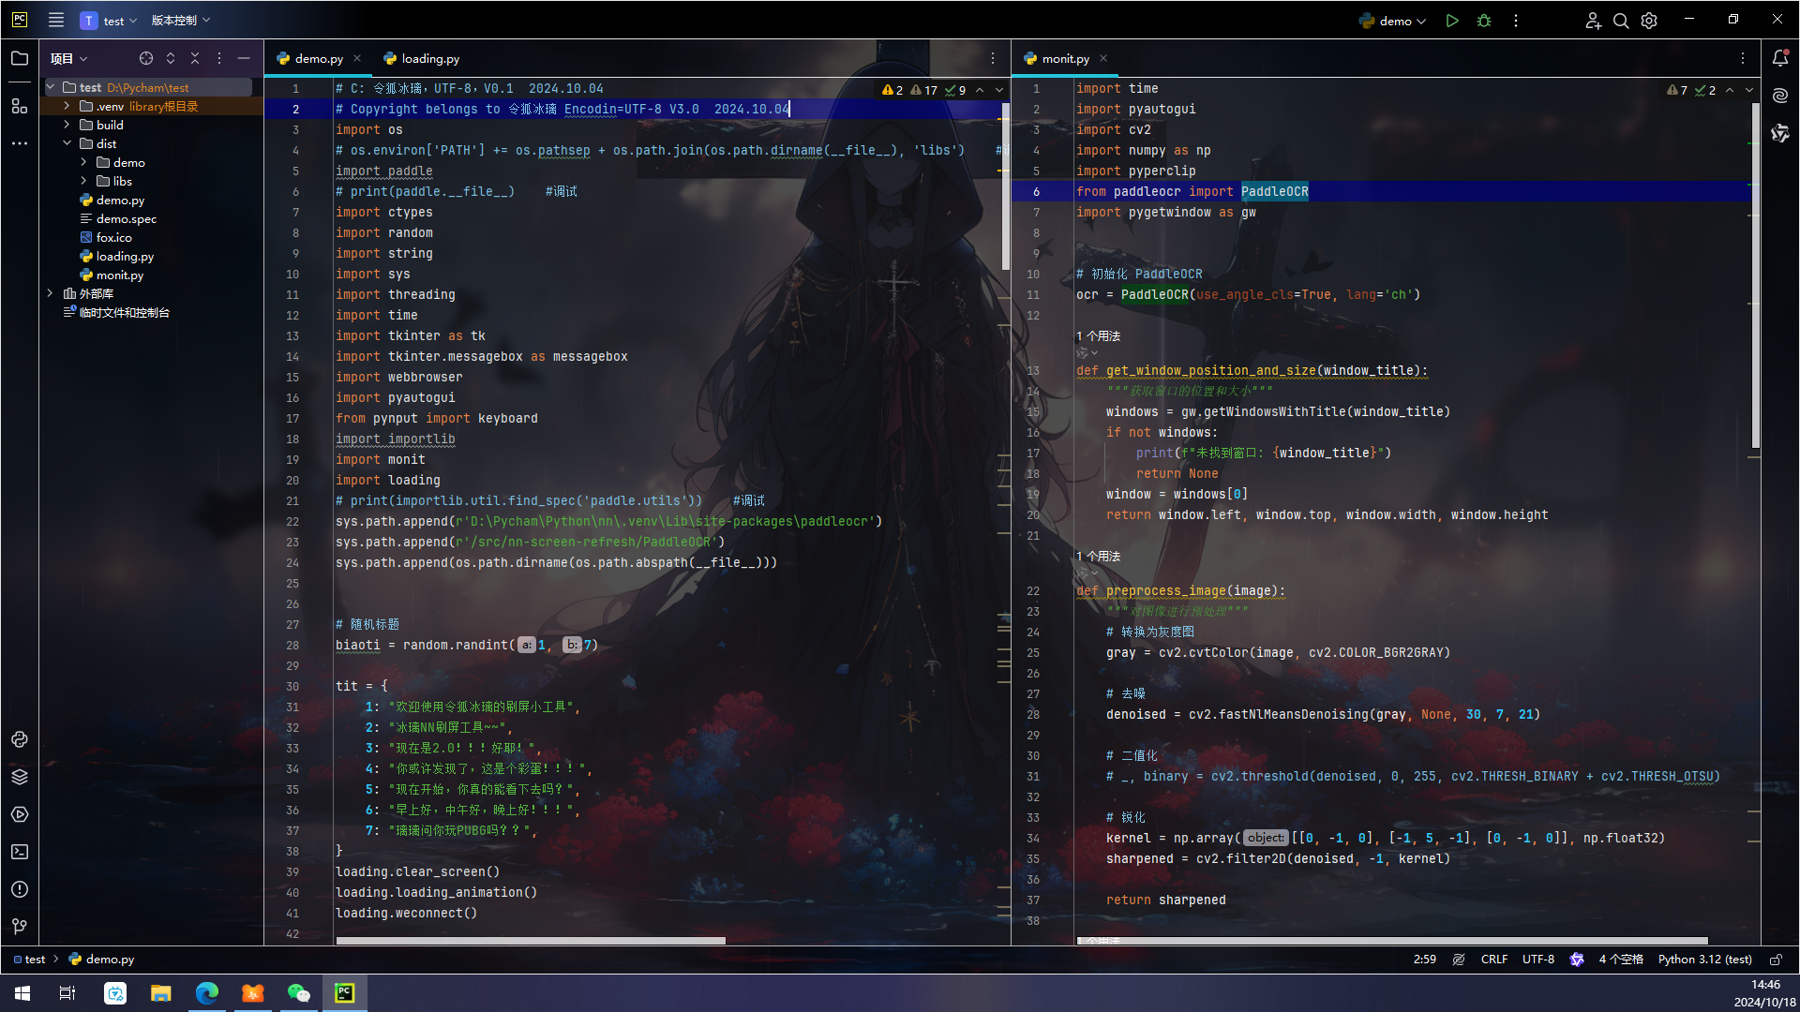Show more tool windows ellipsis
Image resolution: width=1800 pixels, height=1012 pixels.
click(20, 143)
